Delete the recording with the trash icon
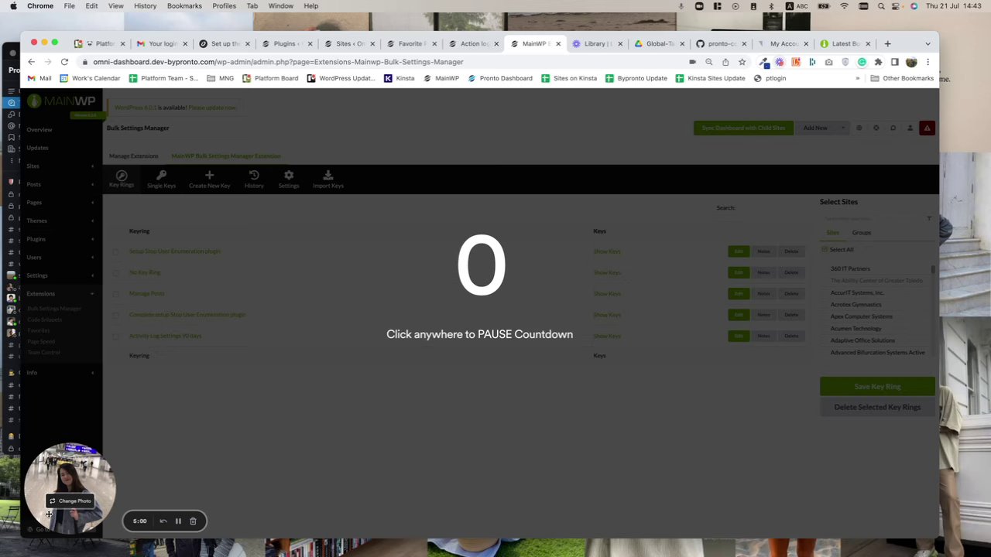Screen dimensions: 991x557 coord(193,521)
